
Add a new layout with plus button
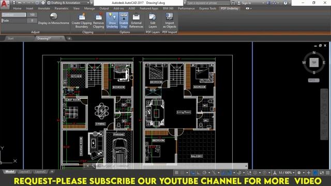pos(52,172)
